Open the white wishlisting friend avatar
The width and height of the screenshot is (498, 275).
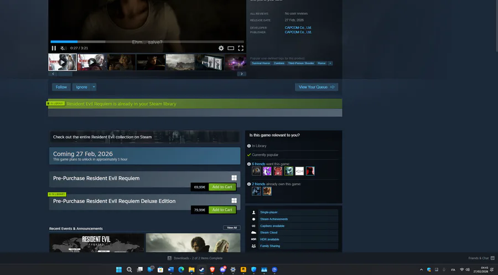299,171
